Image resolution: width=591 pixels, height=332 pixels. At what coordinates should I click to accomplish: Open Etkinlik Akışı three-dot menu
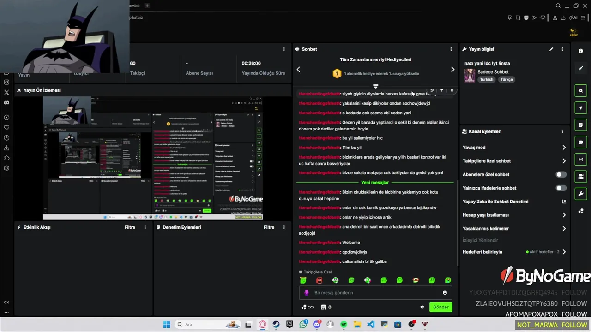tap(145, 227)
